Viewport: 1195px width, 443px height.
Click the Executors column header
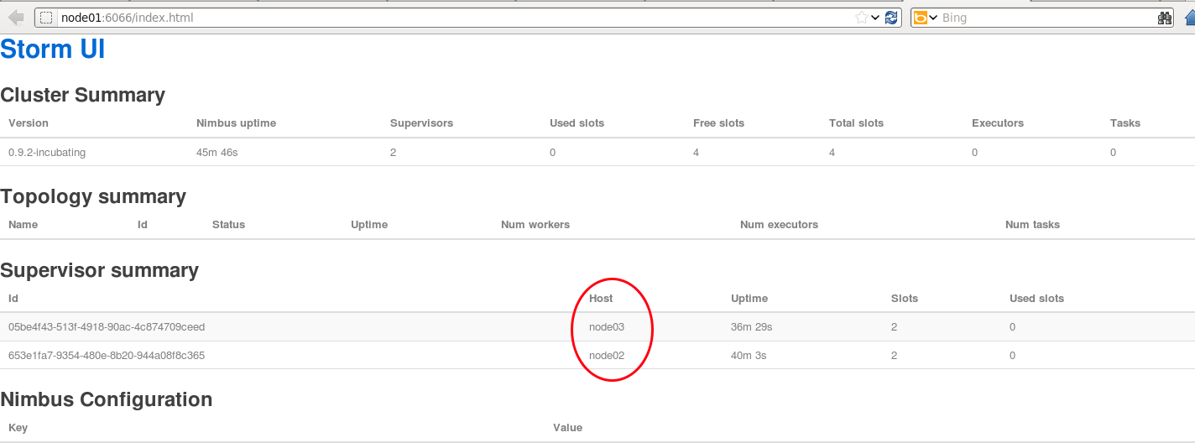[998, 123]
